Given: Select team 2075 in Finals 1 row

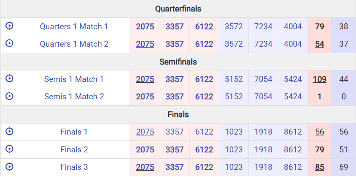Looking at the screenshot, I should (145, 132).
